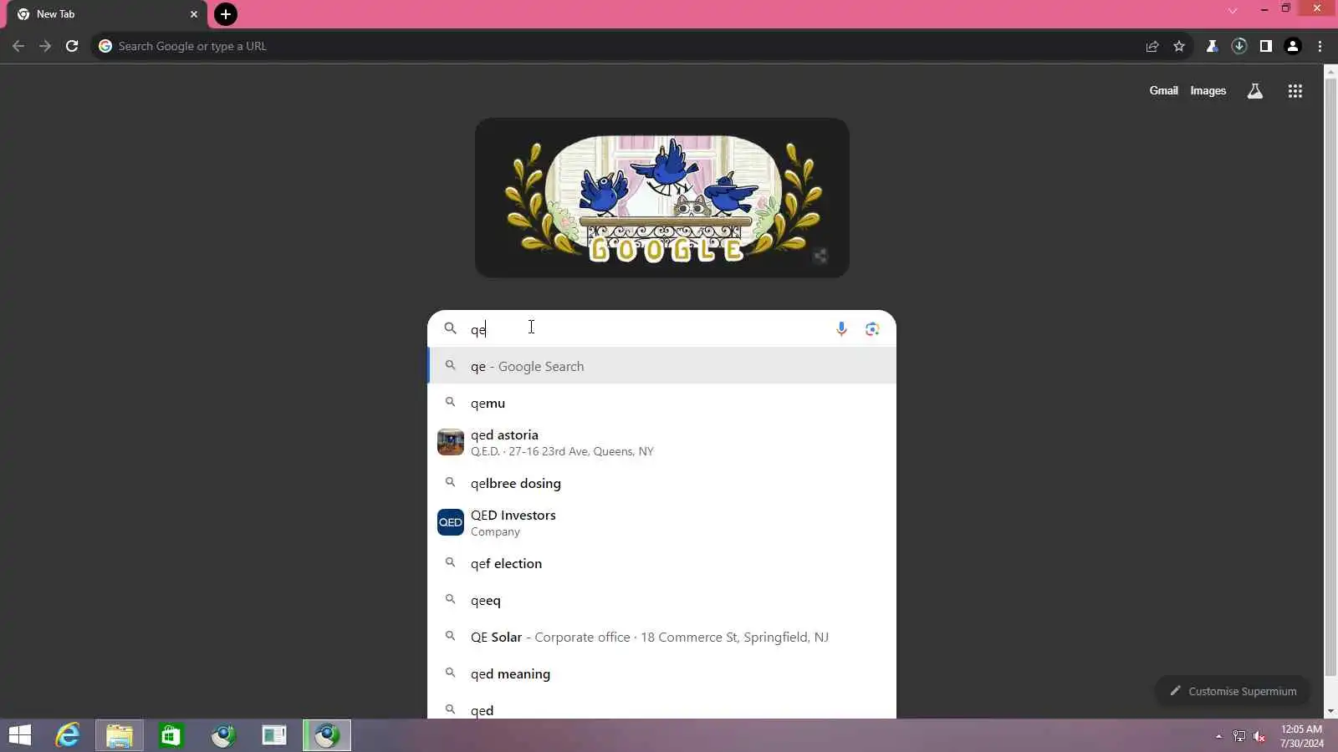
Task: Open the taskbar clock and date
Action: [x=1302, y=736]
